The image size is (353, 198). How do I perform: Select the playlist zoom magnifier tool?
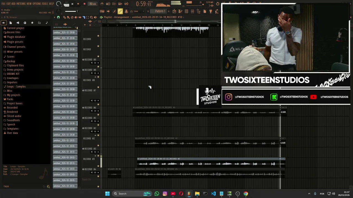(92, 17)
